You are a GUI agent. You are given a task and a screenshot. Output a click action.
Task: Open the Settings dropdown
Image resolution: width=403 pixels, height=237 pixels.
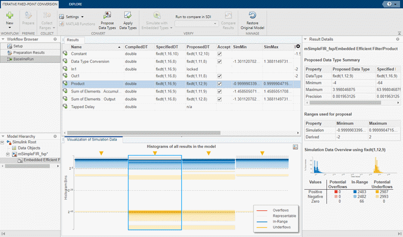[x=73, y=17]
